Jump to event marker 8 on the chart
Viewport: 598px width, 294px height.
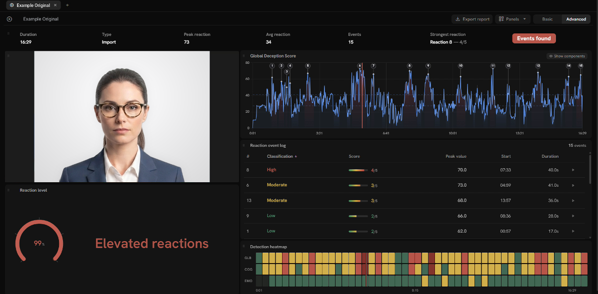coord(409,66)
